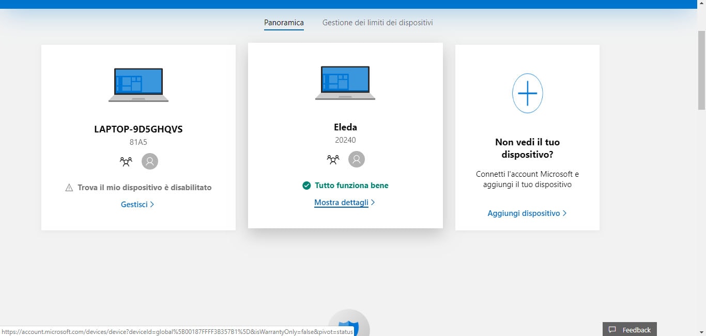Click the Feedback speech bubble icon
Screen dimensions: 706x336
tap(612, 329)
